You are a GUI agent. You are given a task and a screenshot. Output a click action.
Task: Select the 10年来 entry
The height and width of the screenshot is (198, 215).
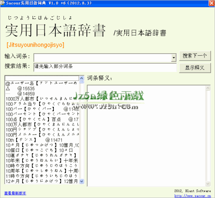[42, 161]
